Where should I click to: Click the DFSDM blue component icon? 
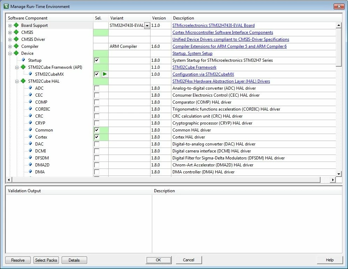click(x=30, y=158)
